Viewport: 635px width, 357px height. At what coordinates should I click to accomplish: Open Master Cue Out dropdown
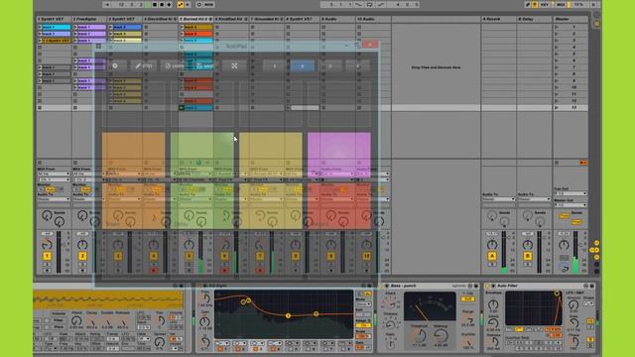(x=571, y=194)
